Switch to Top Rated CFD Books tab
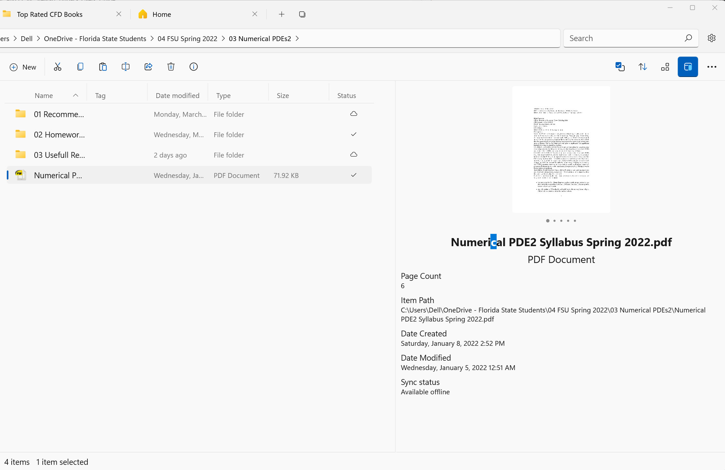 [x=50, y=14]
